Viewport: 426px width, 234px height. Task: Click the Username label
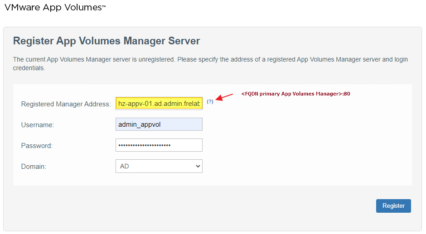click(x=38, y=125)
